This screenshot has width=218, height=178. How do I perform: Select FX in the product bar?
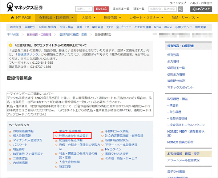point(87,27)
